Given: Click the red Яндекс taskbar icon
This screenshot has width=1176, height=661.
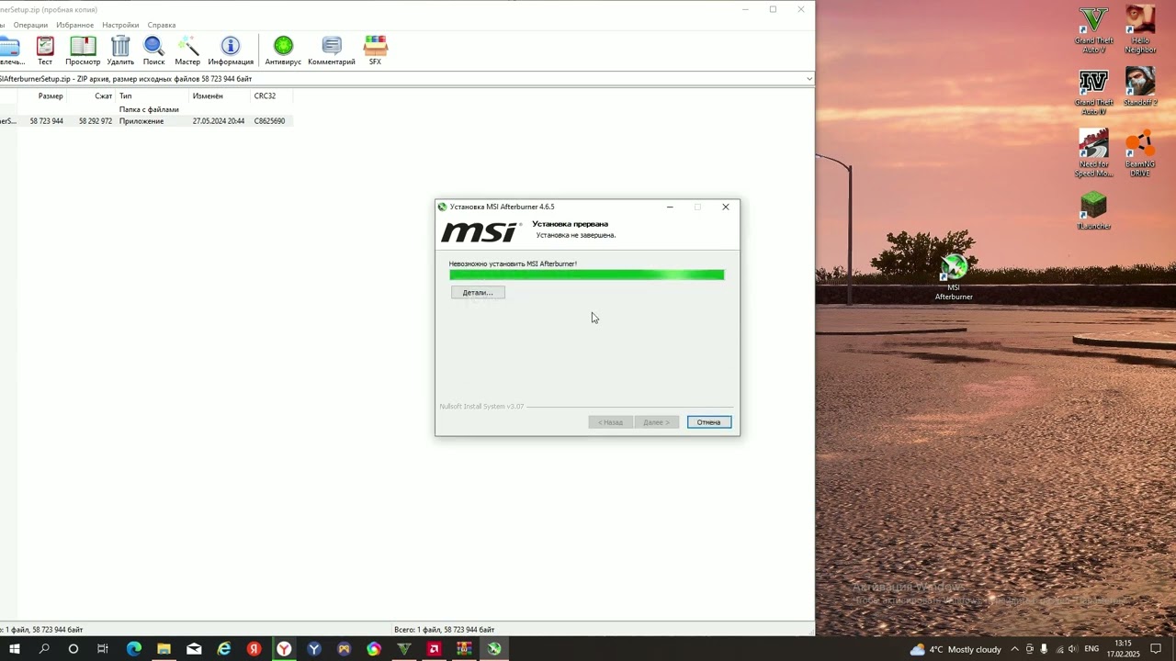Looking at the screenshot, I should [254, 649].
